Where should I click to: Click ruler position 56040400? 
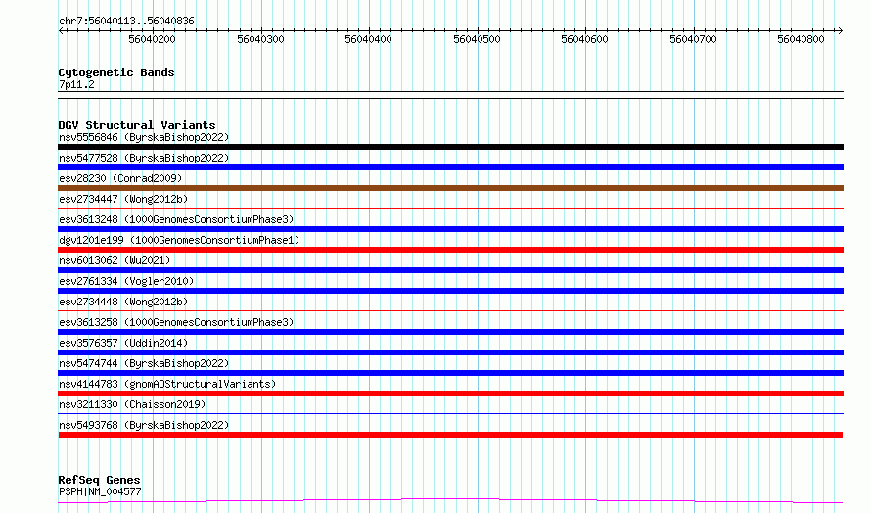[368, 39]
